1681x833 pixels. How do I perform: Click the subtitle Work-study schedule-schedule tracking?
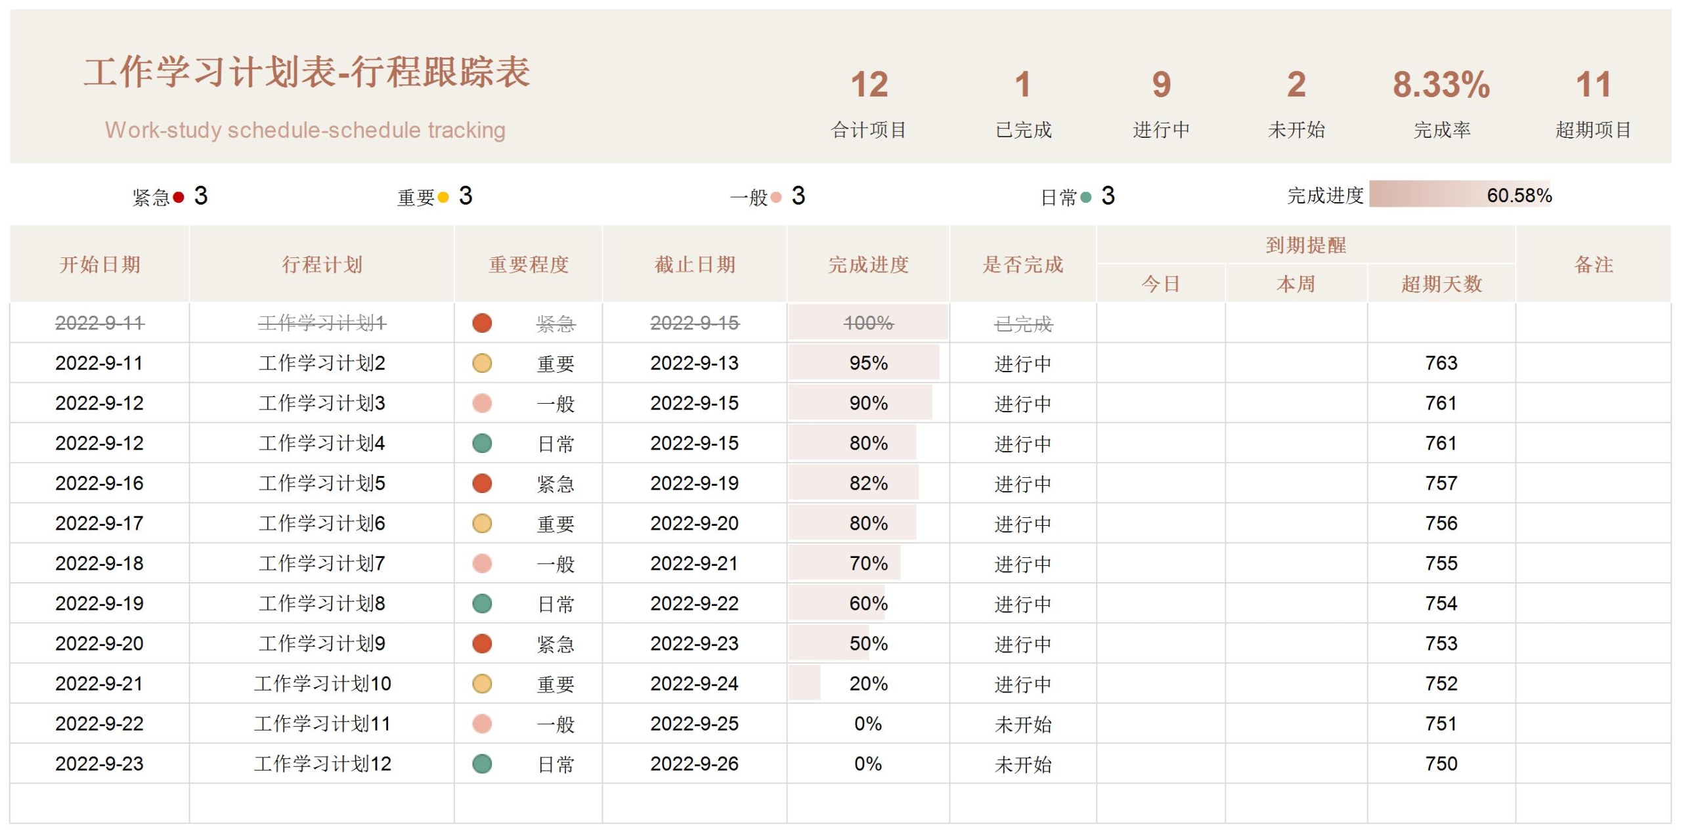[x=305, y=130]
